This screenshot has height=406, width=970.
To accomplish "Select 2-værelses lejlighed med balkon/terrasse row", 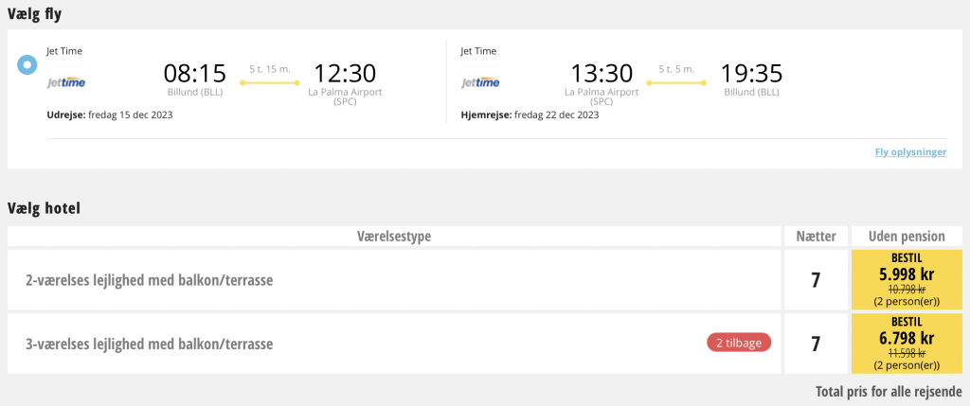I will click(x=394, y=280).
